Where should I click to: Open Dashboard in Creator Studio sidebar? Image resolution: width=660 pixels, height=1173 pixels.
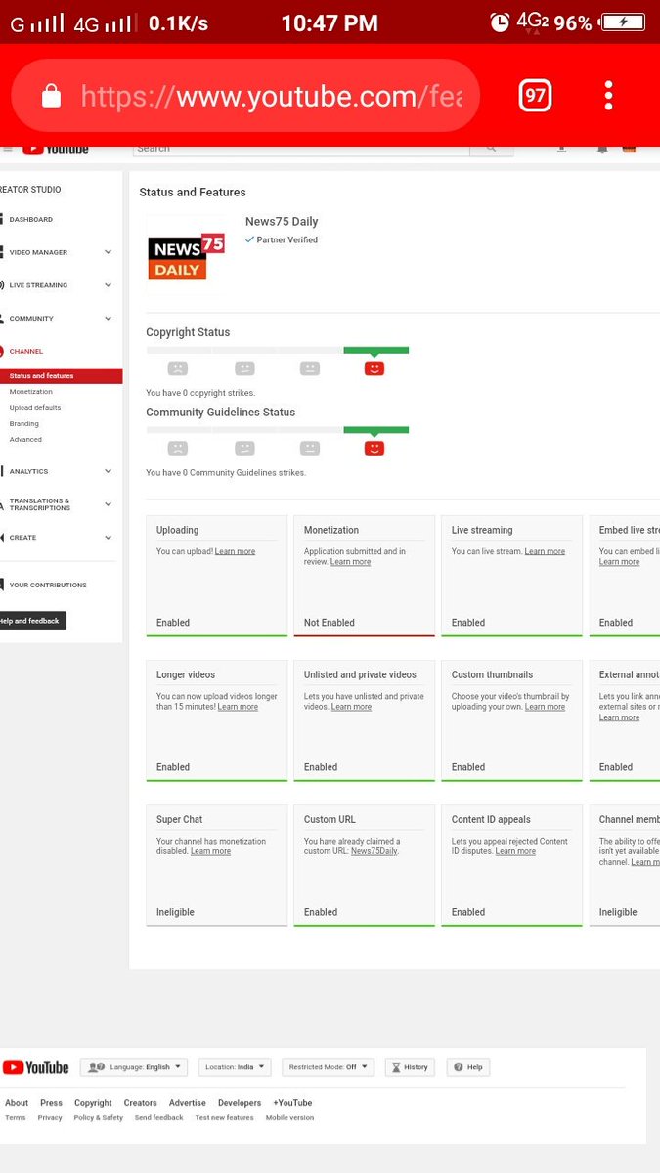coord(31,220)
